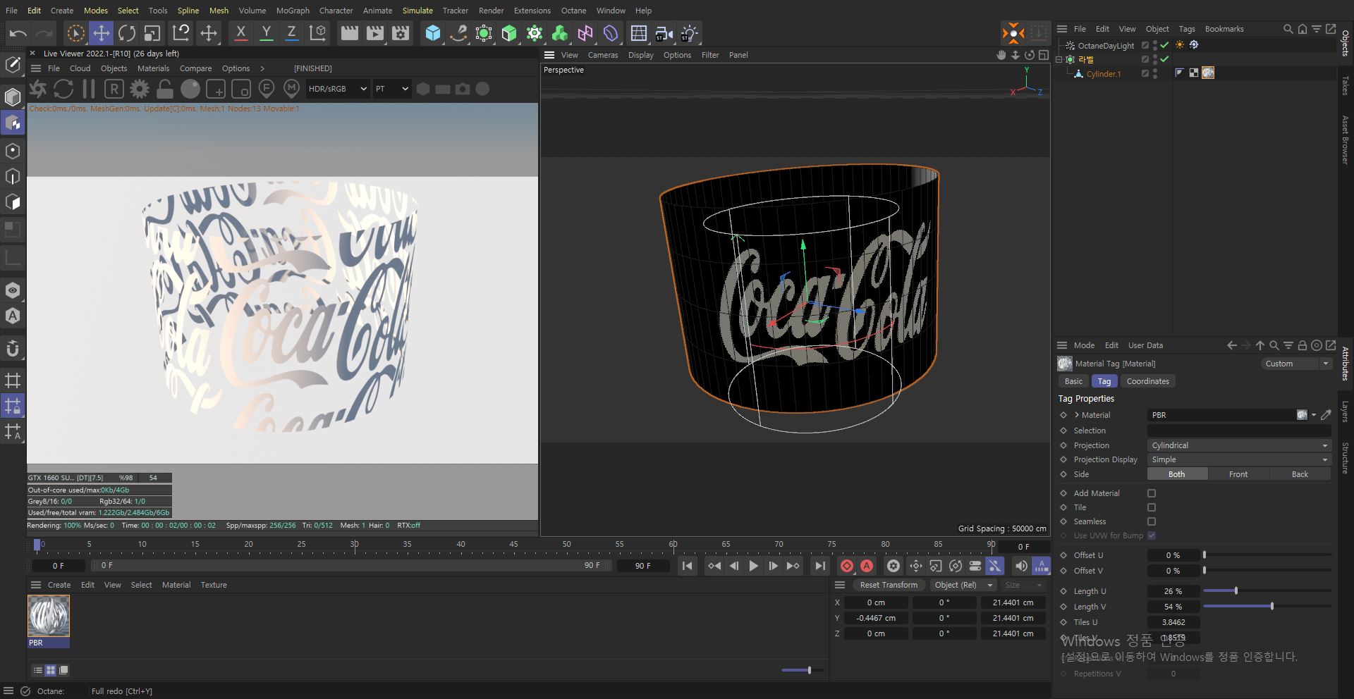The image size is (1354, 699).
Task: Select the Rotate tool
Action: (x=127, y=33)
